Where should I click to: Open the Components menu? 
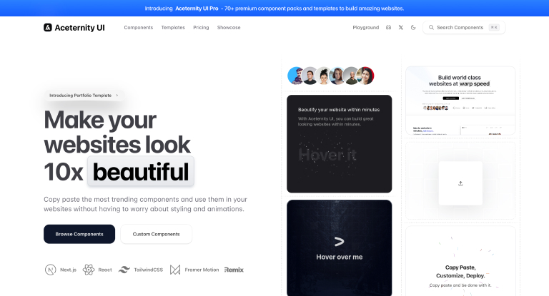click(x=138, y=27)
